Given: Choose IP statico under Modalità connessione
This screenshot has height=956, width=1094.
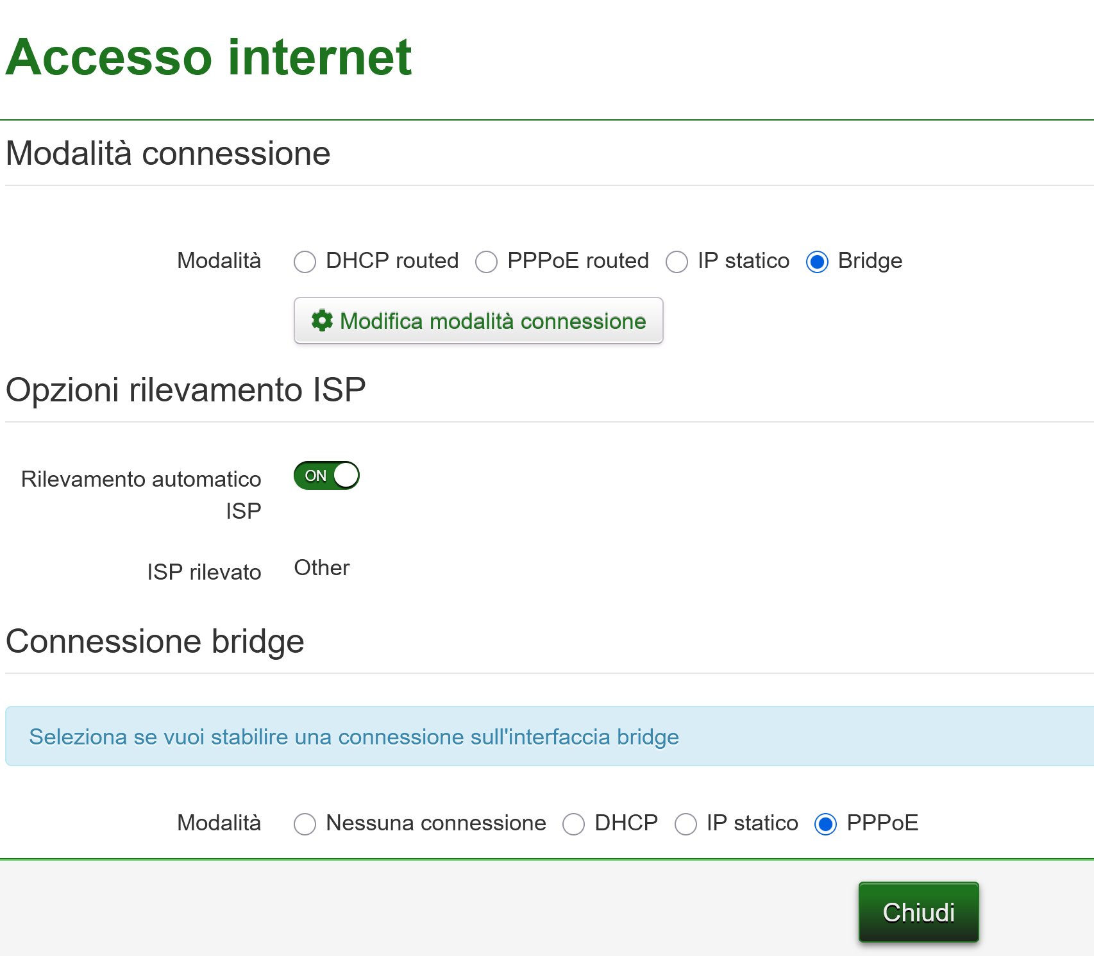Looking at the screenshot, I should [677, 262].
